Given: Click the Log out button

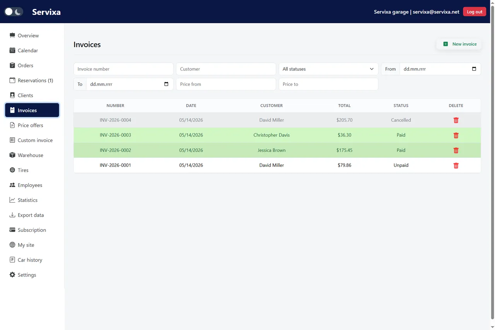Looking at the screenshot, I should tap(475, 12).
